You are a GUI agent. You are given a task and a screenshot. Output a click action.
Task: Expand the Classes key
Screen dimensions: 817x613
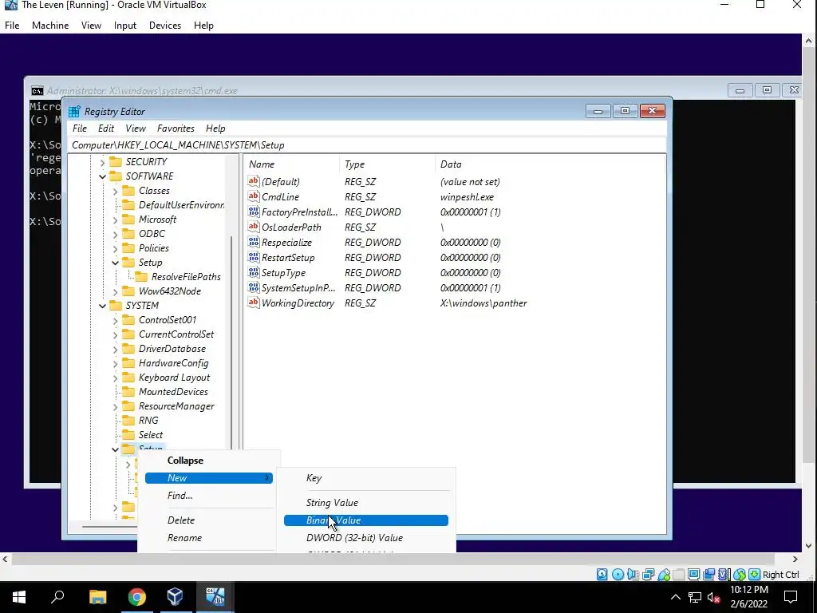point(115,192)
